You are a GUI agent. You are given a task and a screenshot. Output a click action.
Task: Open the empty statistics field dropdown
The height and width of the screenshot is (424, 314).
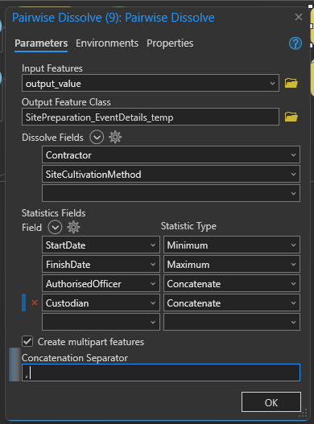coord(101,322)
